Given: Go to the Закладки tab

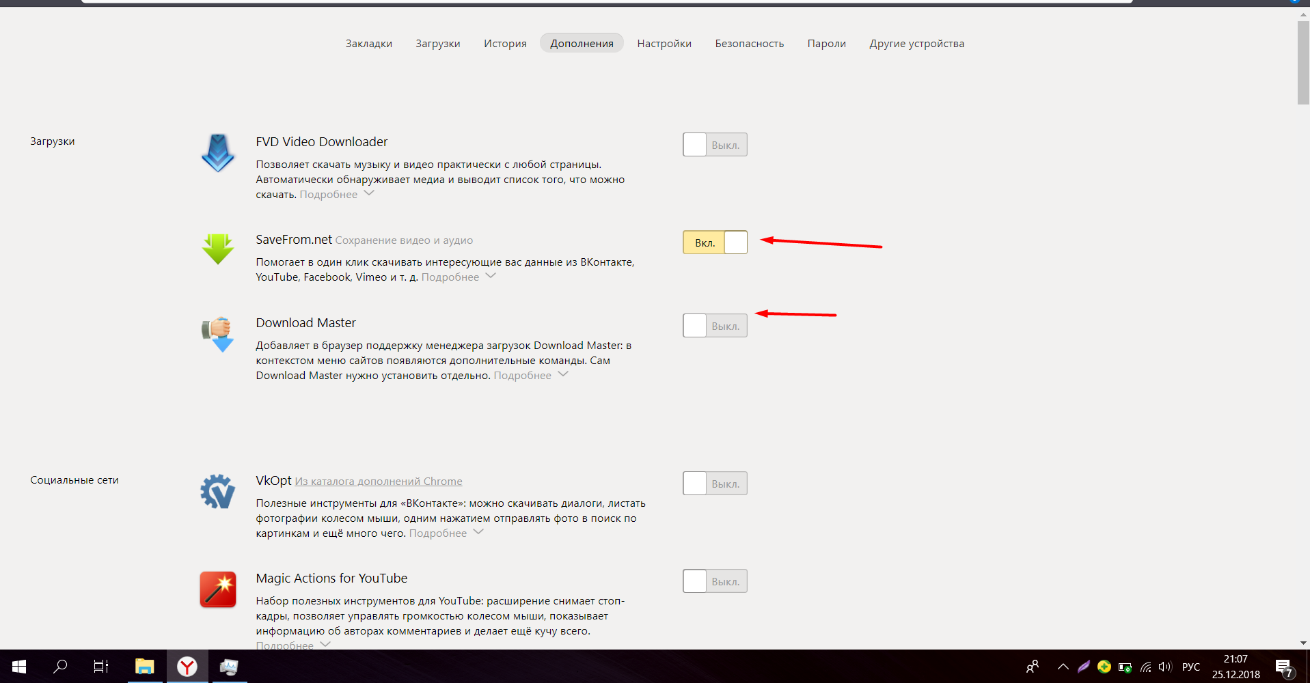Looking at the screenshot, I should click(369, 43).
